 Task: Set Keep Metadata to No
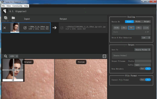click(148, 68)
